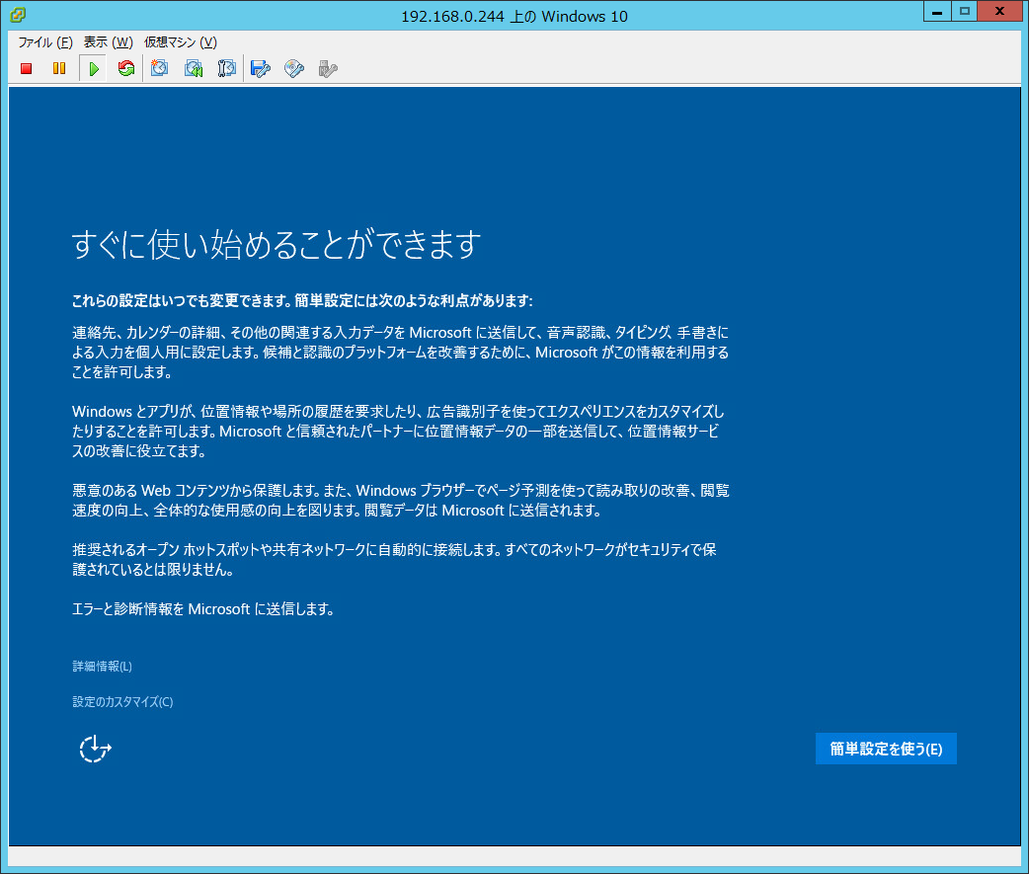Open the 表示 (W) menu
This screenshot has height=874, width=1029.
[x=109, y=42]
